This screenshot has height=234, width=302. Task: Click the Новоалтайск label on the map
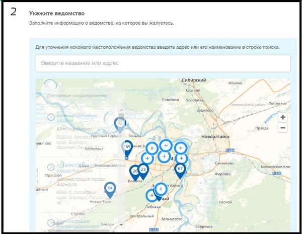[x=215, y=136]
